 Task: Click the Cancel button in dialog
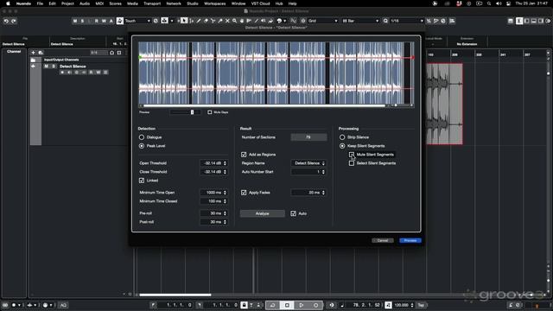click(383, 240)
